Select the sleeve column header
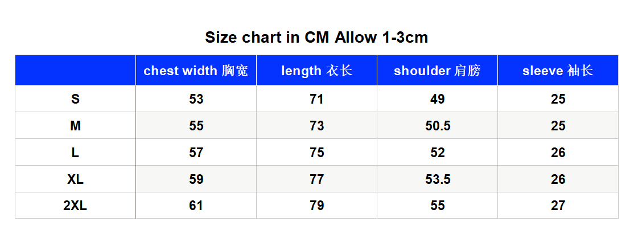This screenshot has height=230, width=634. pos(558,71)
